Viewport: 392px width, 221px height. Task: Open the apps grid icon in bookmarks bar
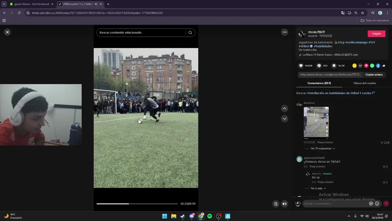pos(4,21)
